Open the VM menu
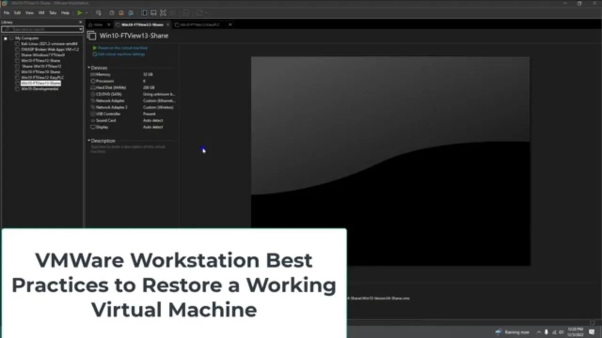 [x=41, y=13]
